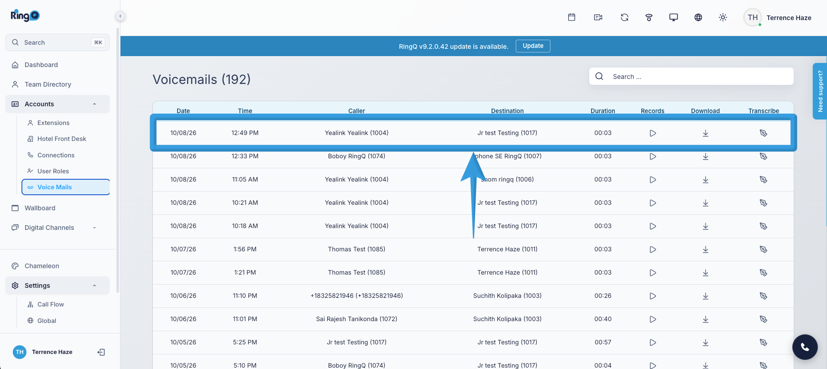Open the Need support tab
827x369 pixels.
pos(820,91)
